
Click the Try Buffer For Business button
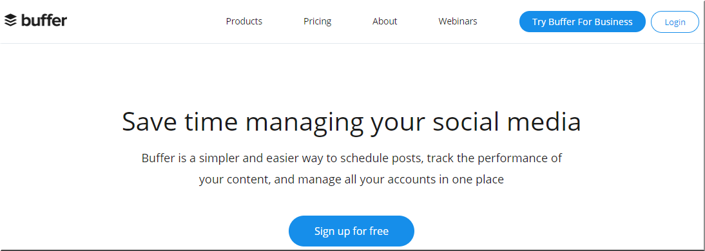coord(583,21)
